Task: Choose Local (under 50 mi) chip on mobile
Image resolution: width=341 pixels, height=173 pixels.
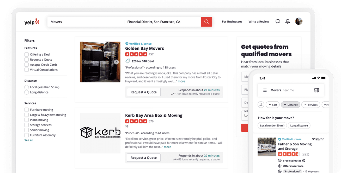Action: [272, 125]
